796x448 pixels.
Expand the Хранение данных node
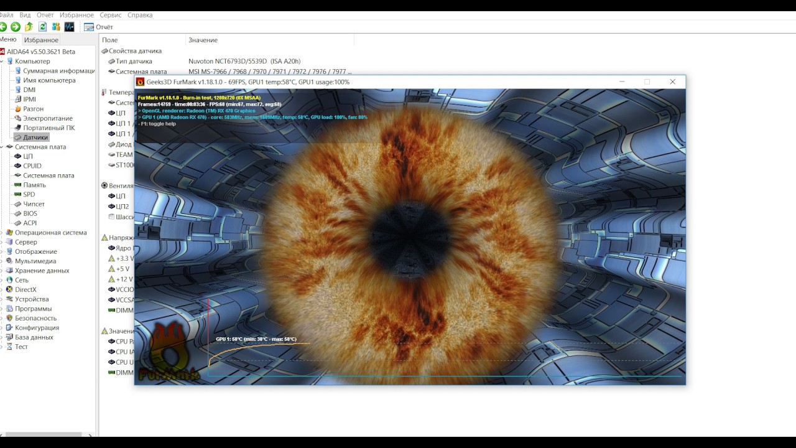pos(2,271)
